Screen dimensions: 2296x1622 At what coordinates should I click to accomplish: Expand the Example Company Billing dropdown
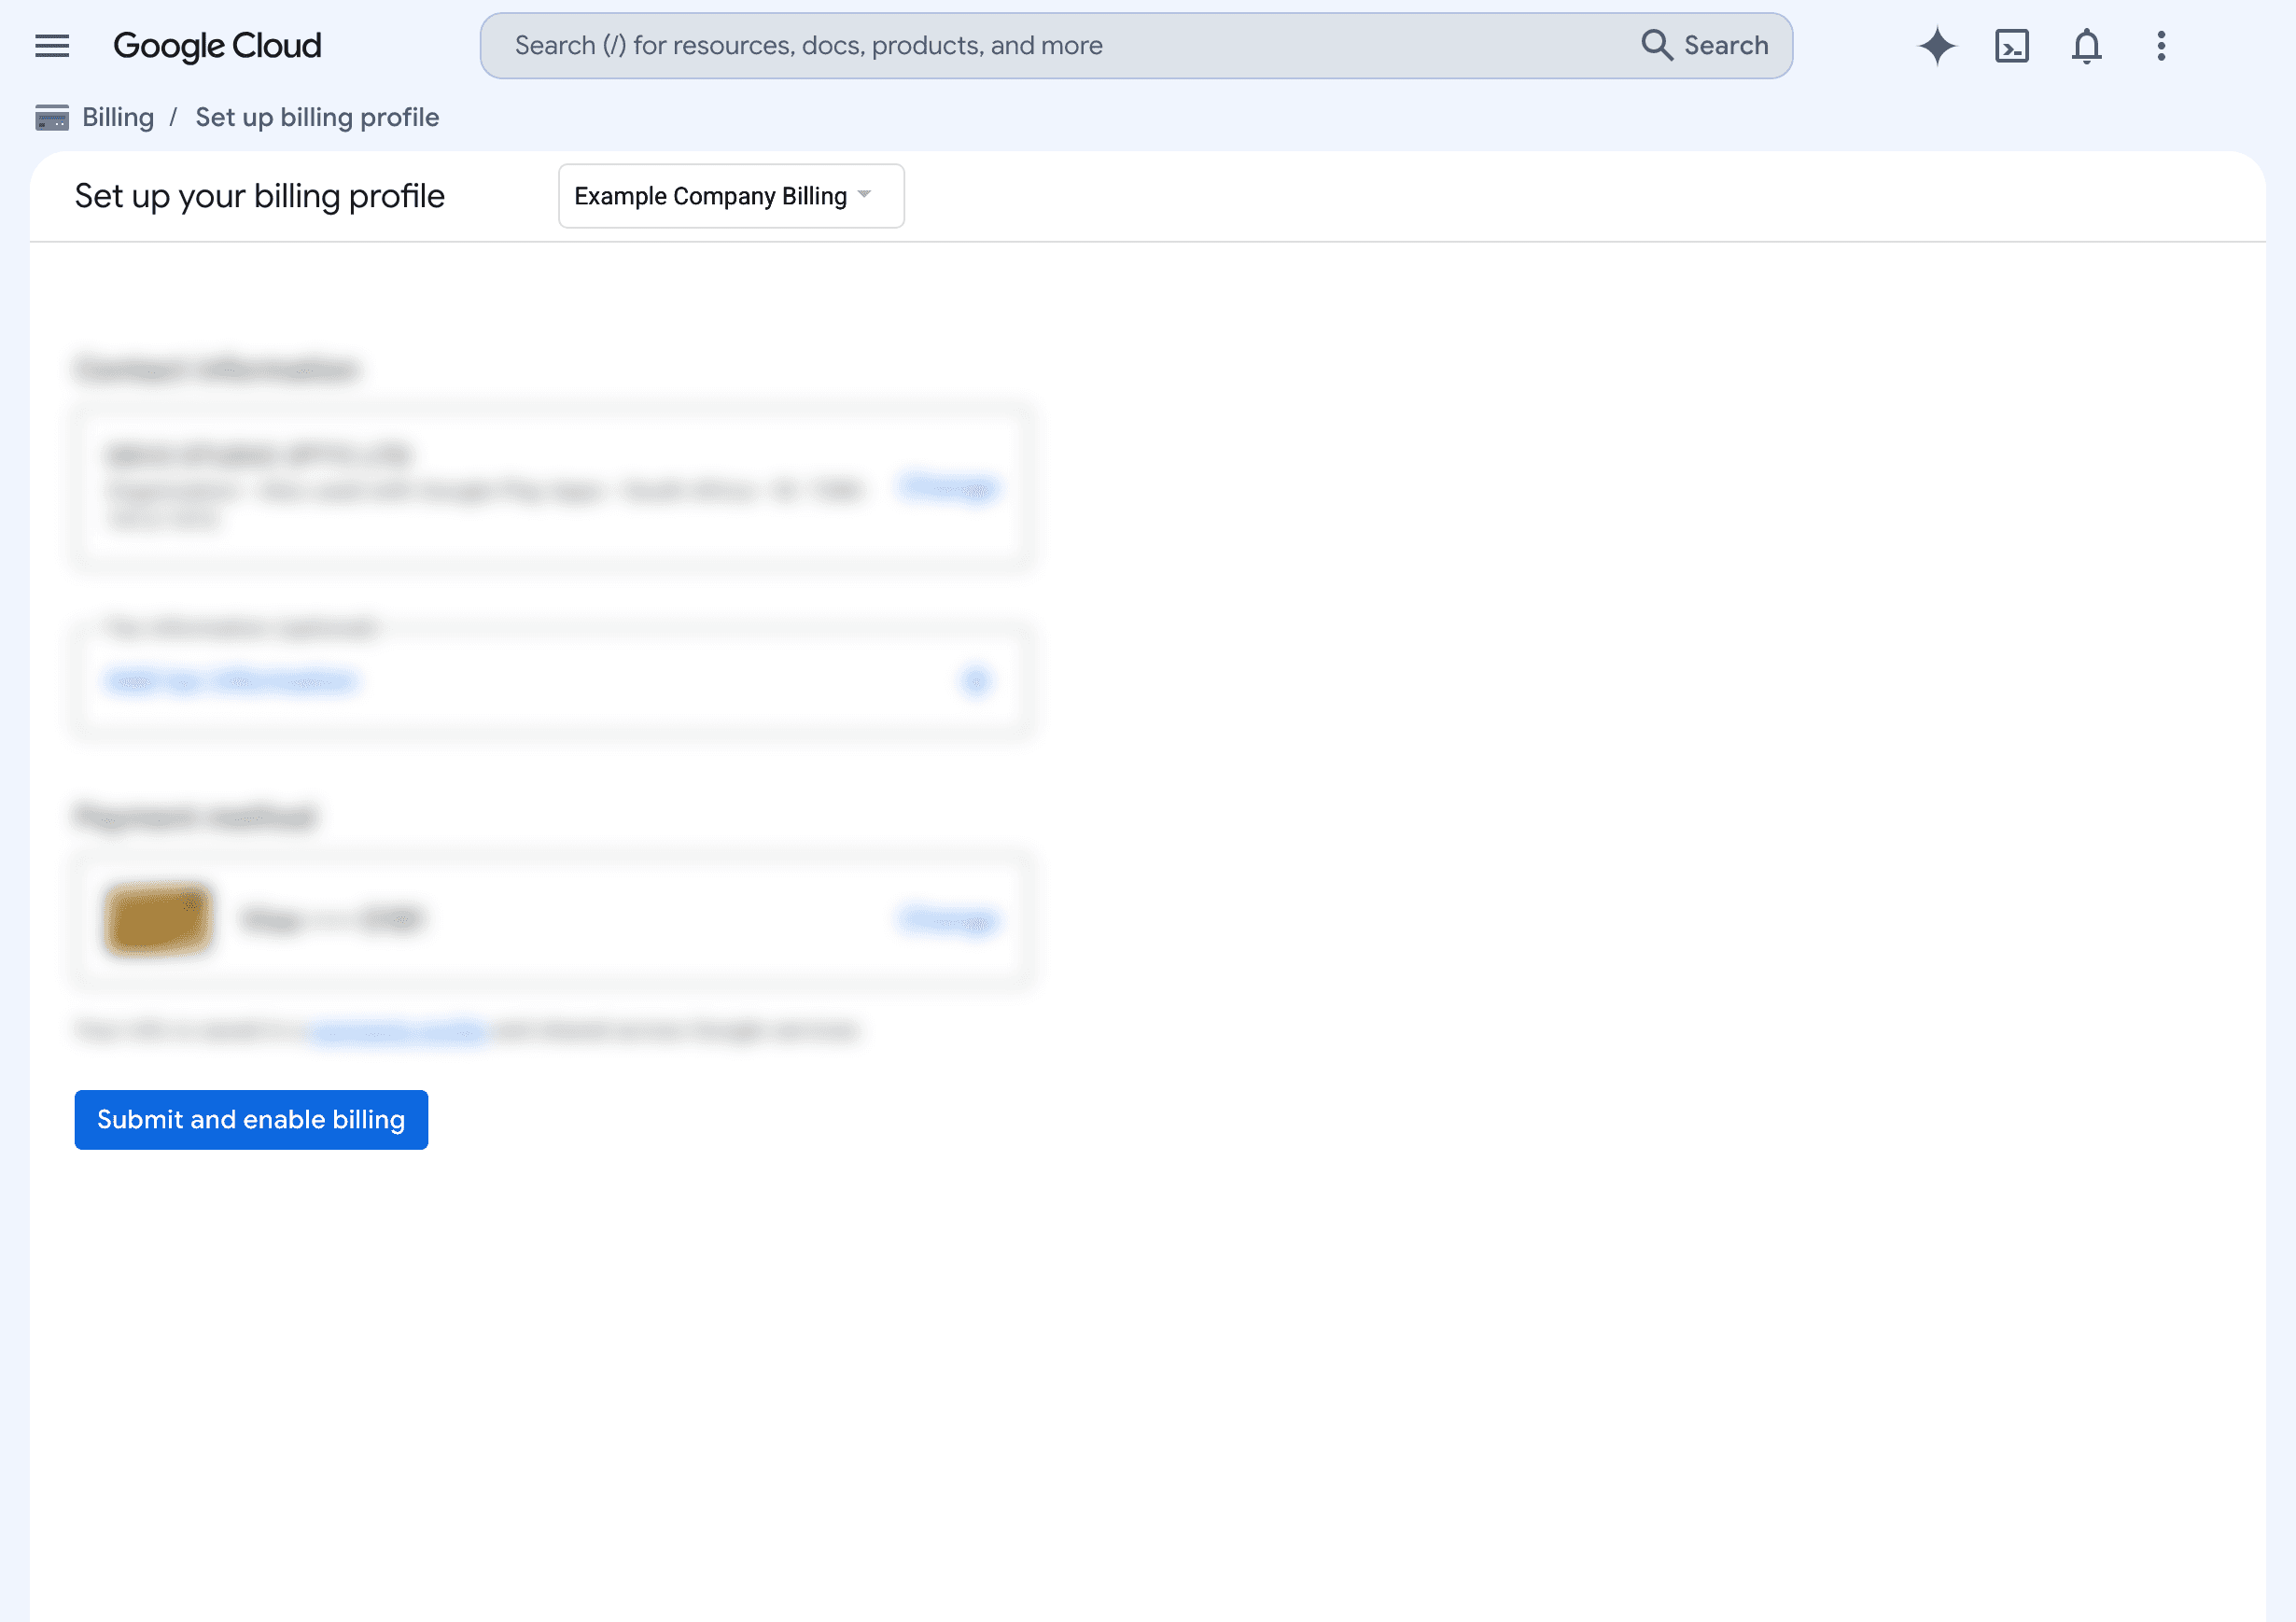point(731,196)
